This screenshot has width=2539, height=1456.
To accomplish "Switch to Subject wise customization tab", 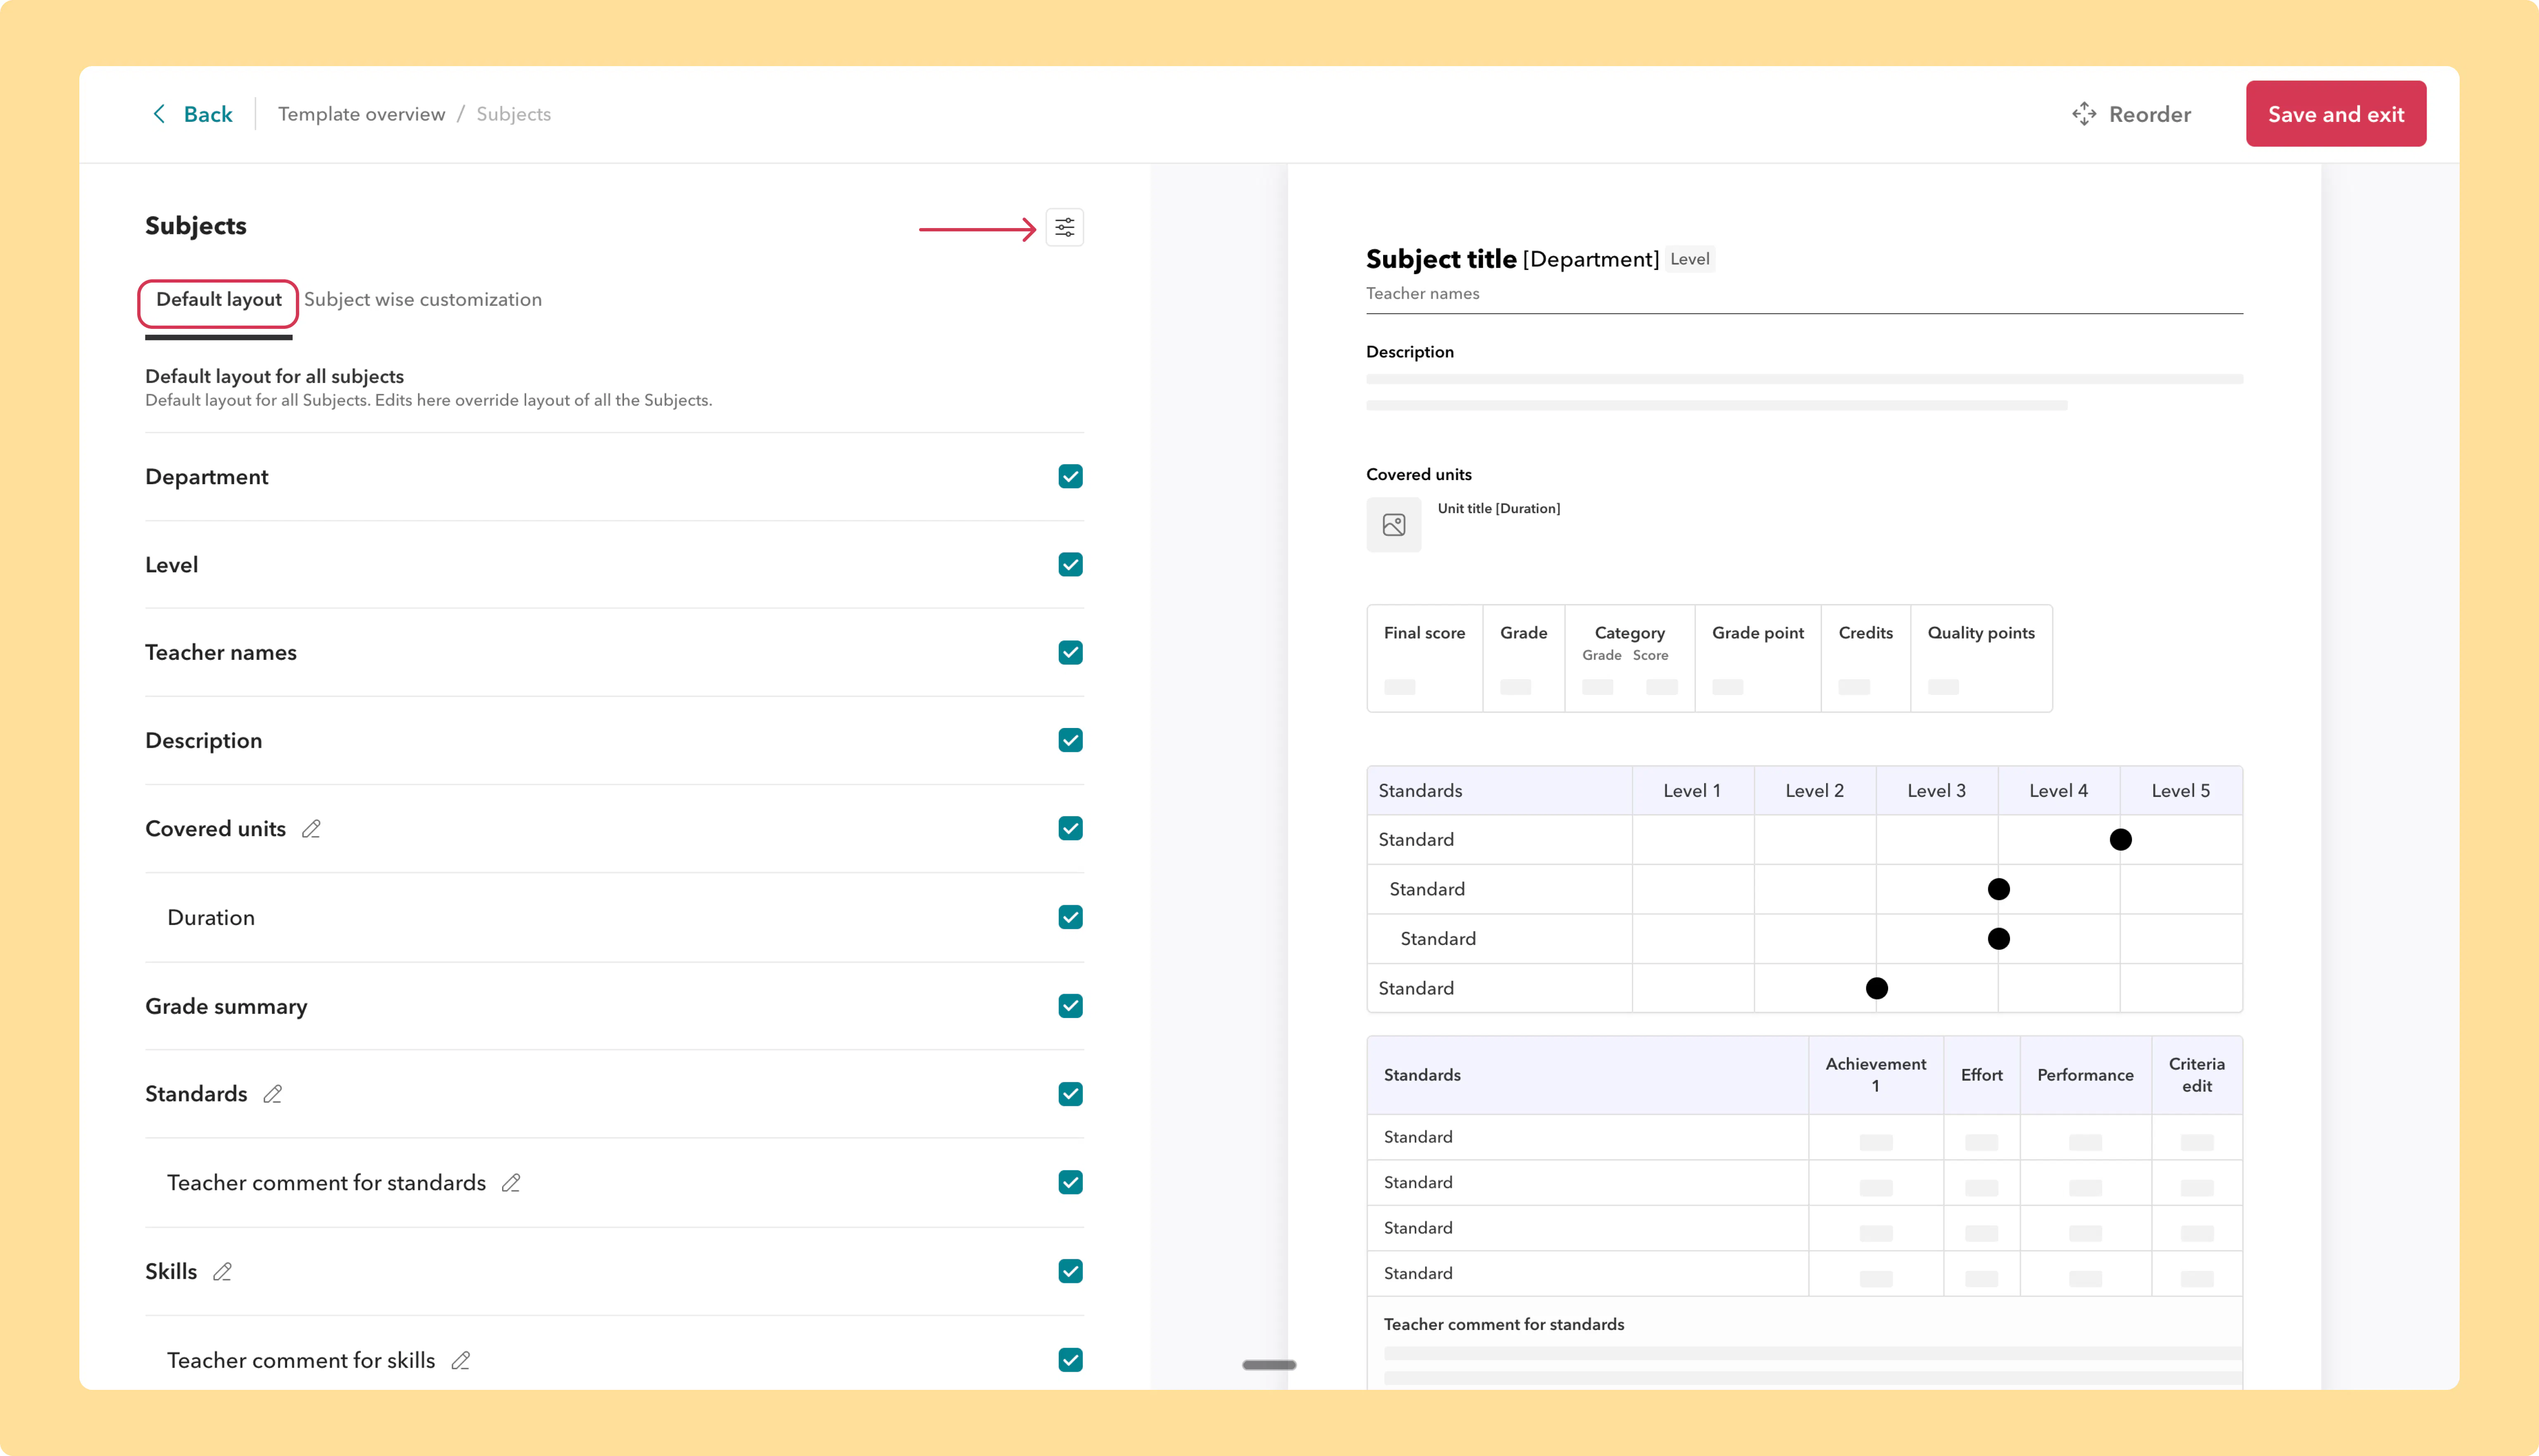I will click(423, 300).
